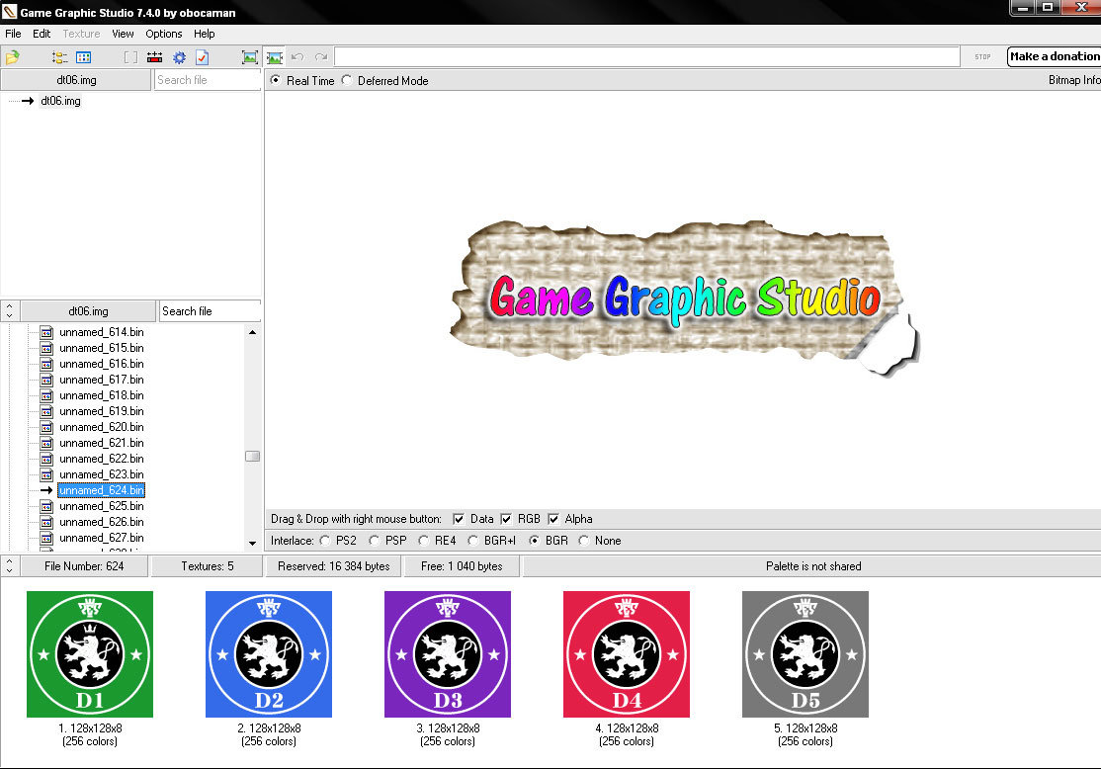Viewport: 1101px width, 769px height.
Task: Click file icon beside unnamed_618.bin
Action: [x=46, y=395]
